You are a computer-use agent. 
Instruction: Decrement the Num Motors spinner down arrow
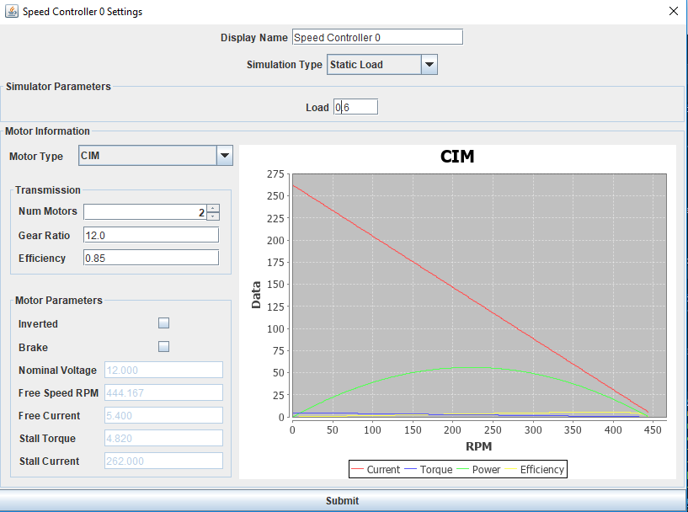coord(213,216)
